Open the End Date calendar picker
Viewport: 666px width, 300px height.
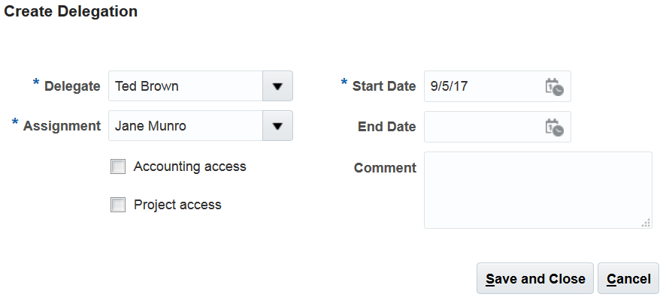[554, 127]
